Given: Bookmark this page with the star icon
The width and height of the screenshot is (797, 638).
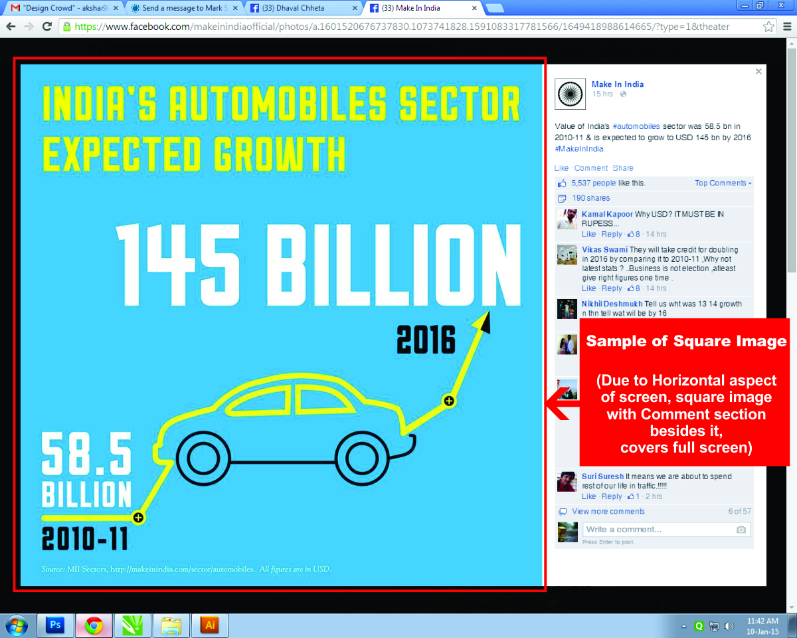Looking at the screenshot, I should 768,27.
